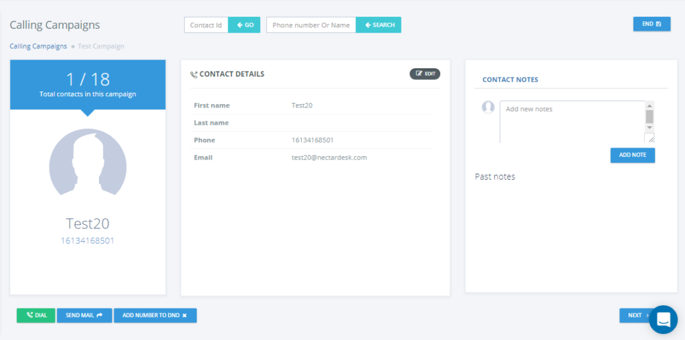
Task: Open the chat support widget
Action: [663, 319]
